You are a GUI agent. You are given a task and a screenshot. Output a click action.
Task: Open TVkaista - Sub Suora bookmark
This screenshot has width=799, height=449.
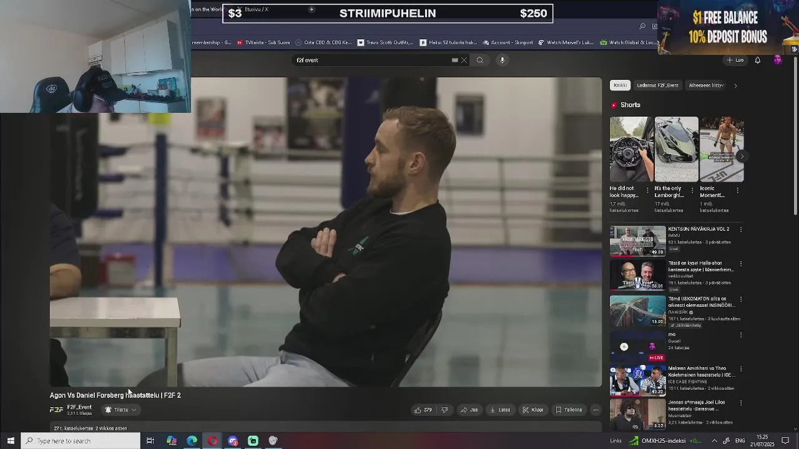click(x=263, y=42)
